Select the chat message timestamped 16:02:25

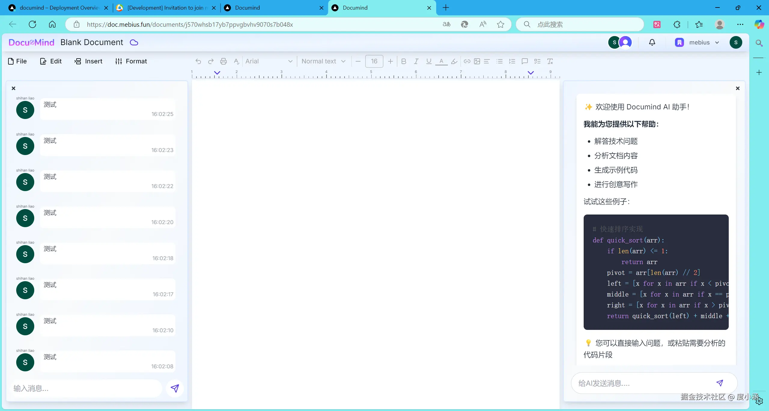coord(108,109)
